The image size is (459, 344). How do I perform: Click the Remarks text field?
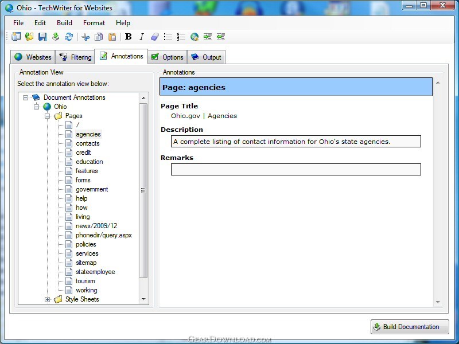(x=296, y=169)
